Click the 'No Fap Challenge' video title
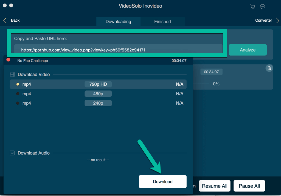The height and width of the screenshot is (196, 281). tap(33, 61)
